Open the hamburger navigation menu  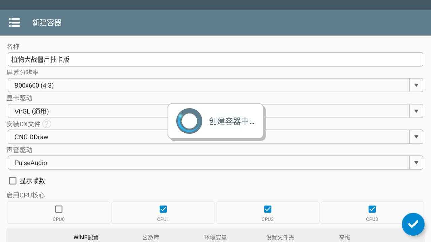point(14,23)
